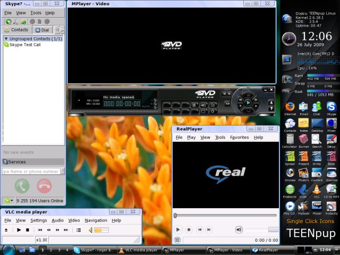Collapse the Ungrouped Contacts group

6,39
